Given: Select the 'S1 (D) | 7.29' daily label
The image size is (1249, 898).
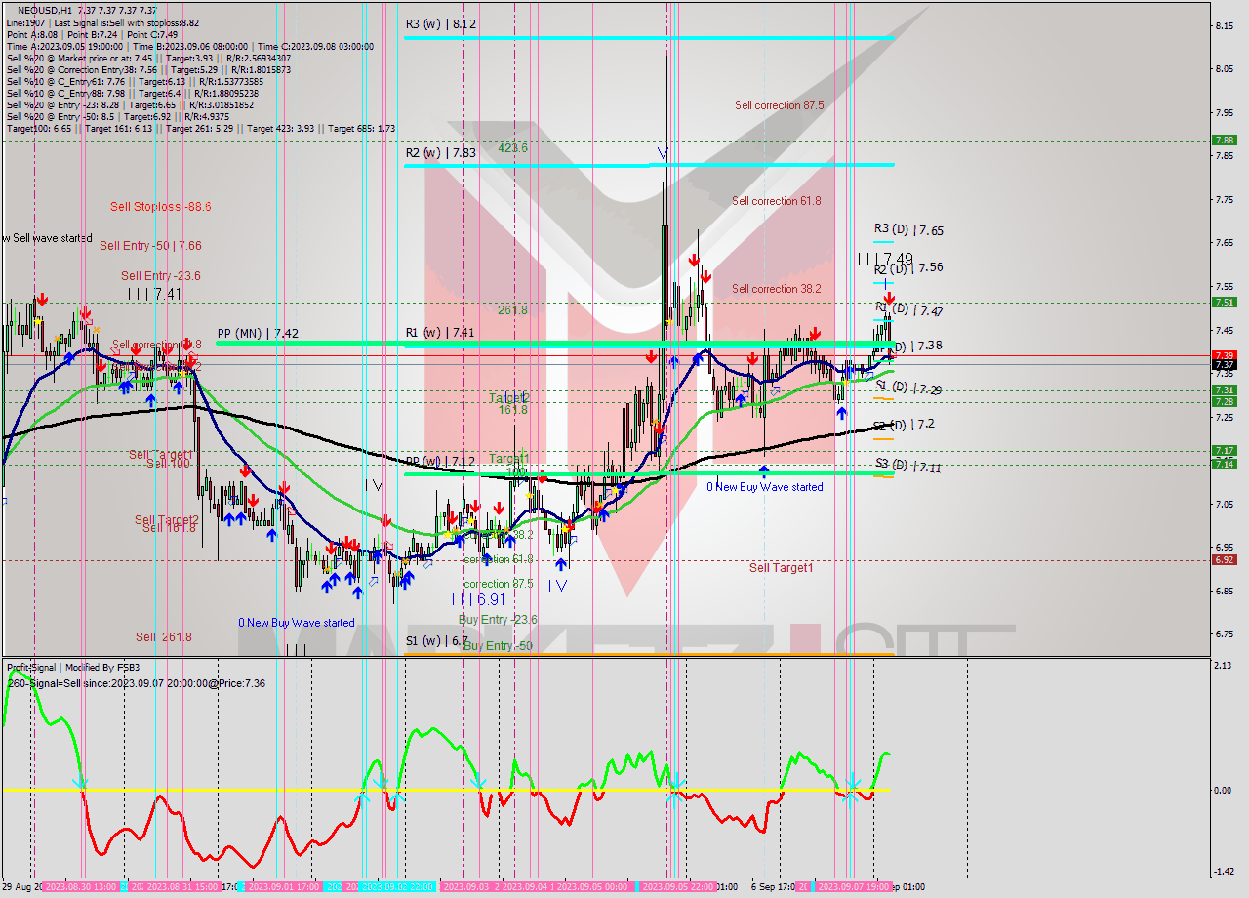Looking at the screenshot, I should coord(908,388).
